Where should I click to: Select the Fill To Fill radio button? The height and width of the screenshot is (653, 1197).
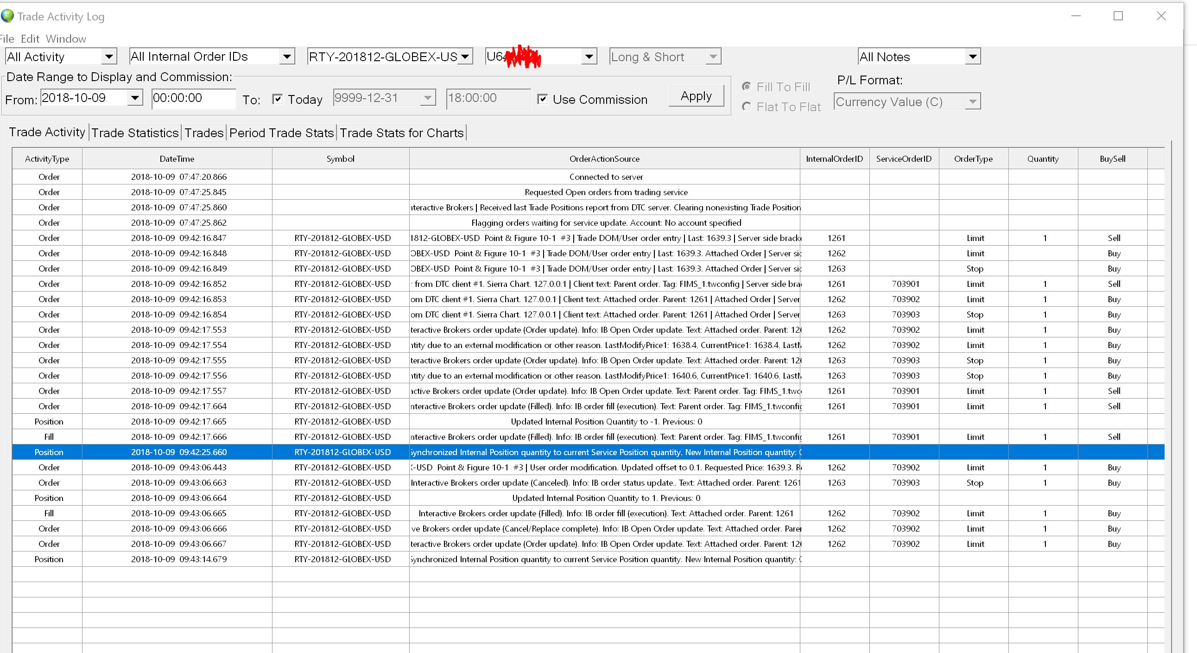coord(746,87)
